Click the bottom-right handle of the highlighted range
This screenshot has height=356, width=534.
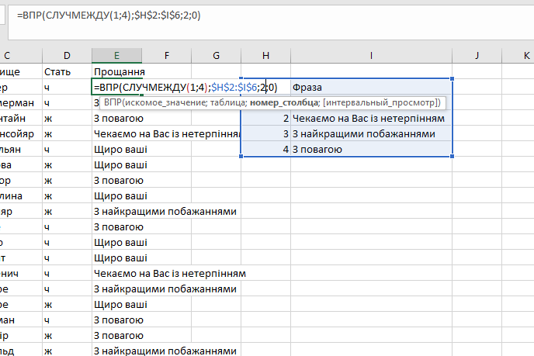coord(452,157)
